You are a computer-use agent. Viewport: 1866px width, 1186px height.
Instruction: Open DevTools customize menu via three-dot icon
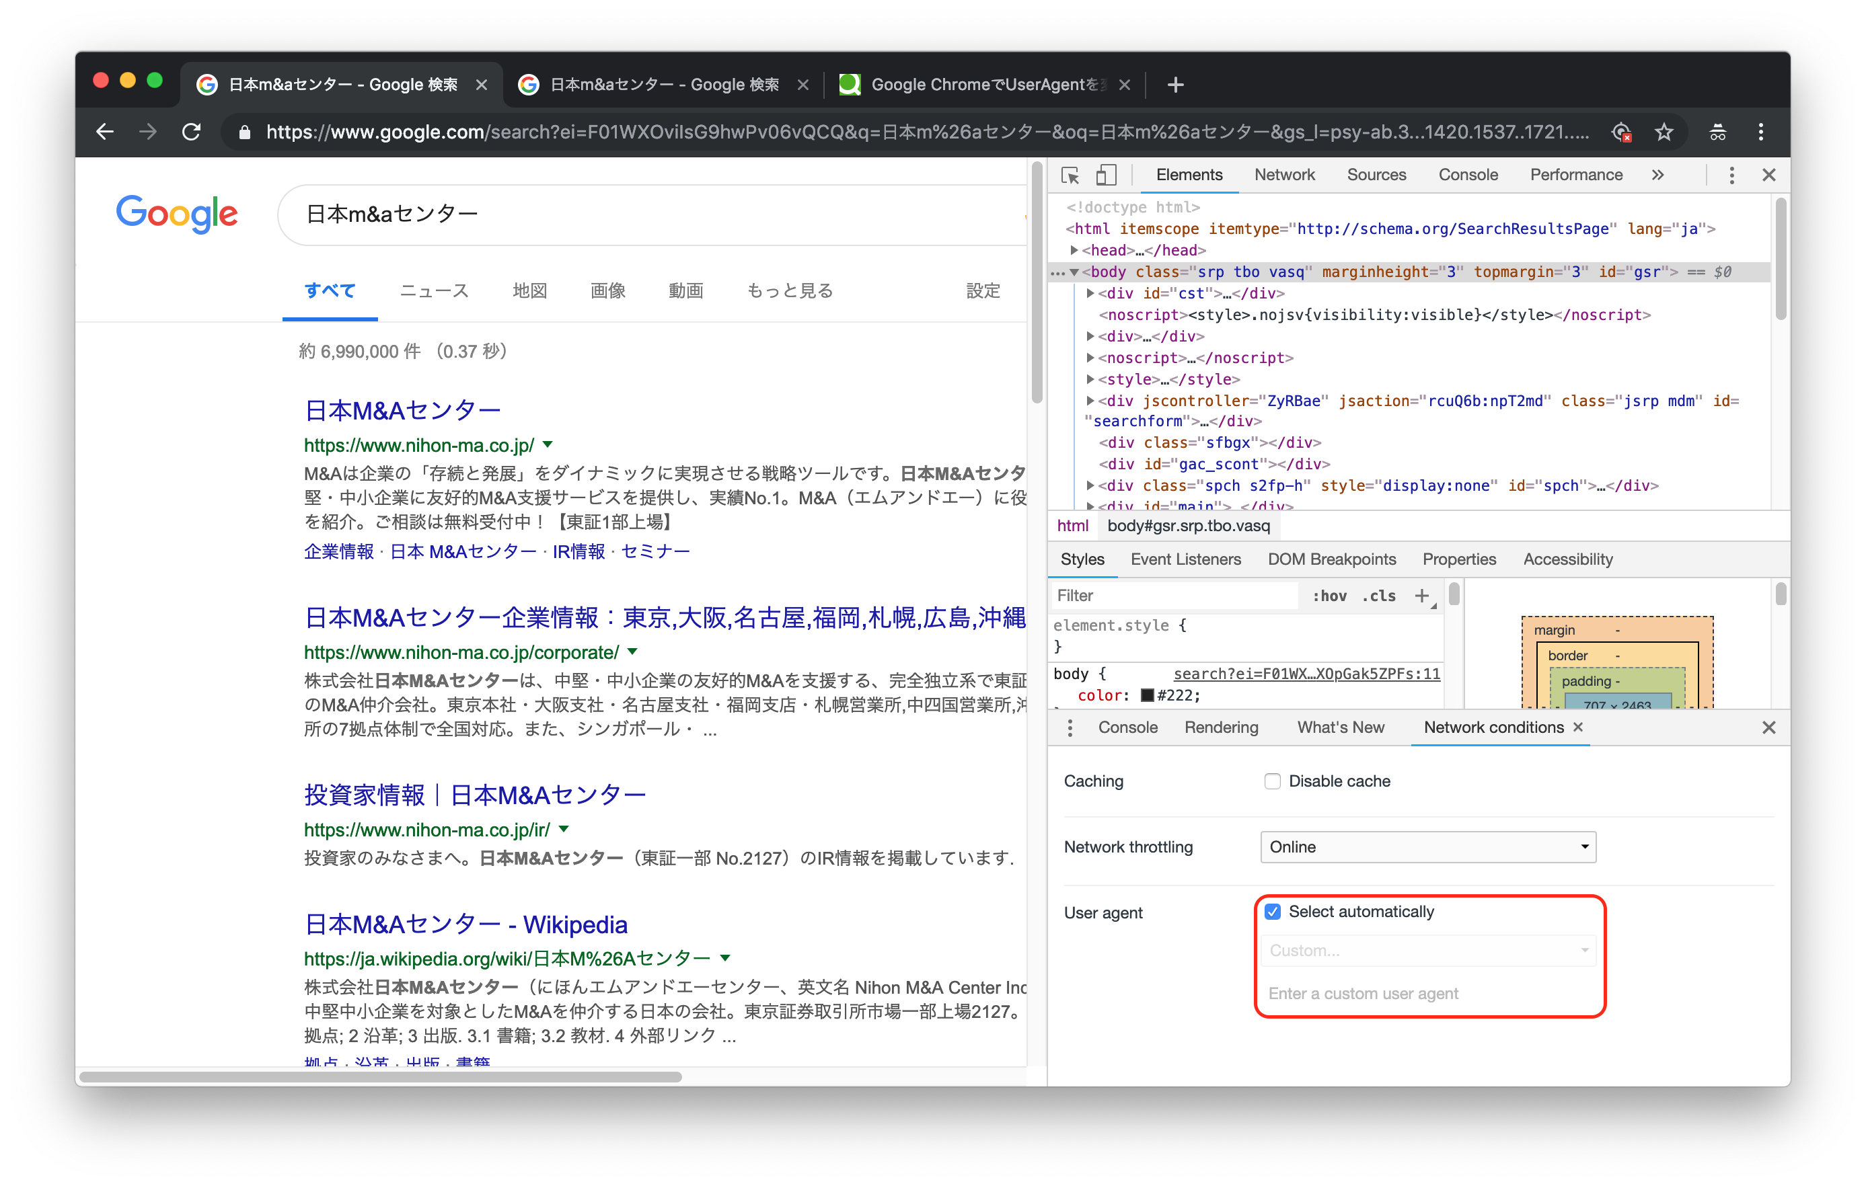coord(1731,175)
